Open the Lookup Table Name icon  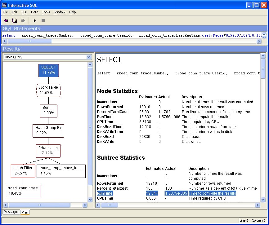click(x=14, y=20)
